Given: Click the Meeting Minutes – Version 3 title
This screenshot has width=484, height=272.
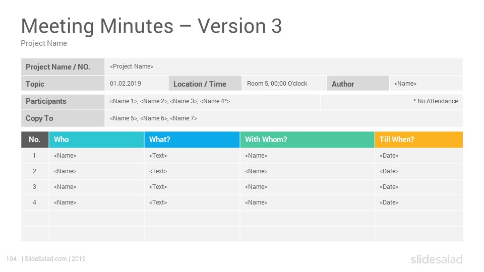Looking at the screenshot, I should (x=151, y=26).
